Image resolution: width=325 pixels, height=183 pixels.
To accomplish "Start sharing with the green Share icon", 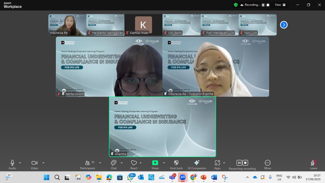I will tap(155, 163).
